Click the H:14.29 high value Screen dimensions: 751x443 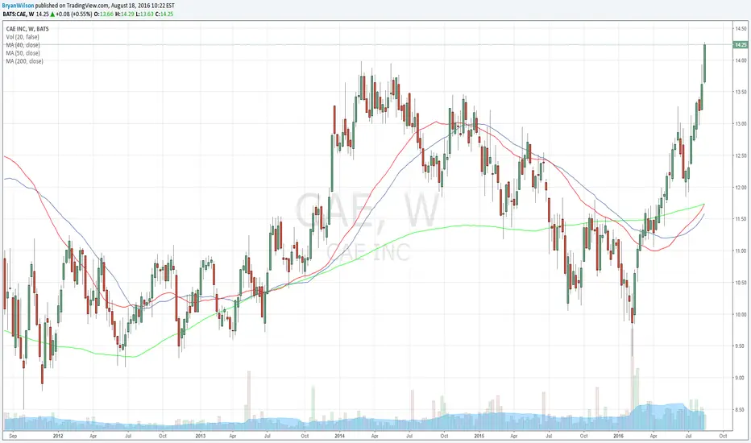125,14
